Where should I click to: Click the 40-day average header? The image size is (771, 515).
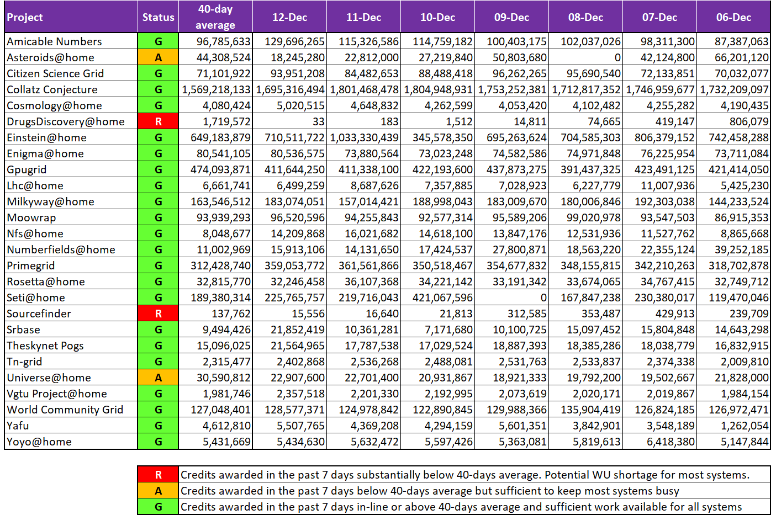tap(215, 17)
